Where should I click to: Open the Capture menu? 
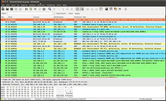24,5
